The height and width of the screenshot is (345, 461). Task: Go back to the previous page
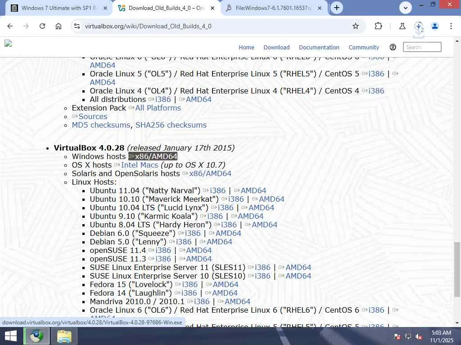10,26
